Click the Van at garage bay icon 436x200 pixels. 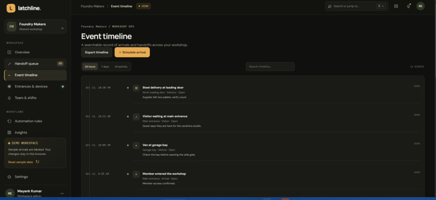tap(136, 146)
